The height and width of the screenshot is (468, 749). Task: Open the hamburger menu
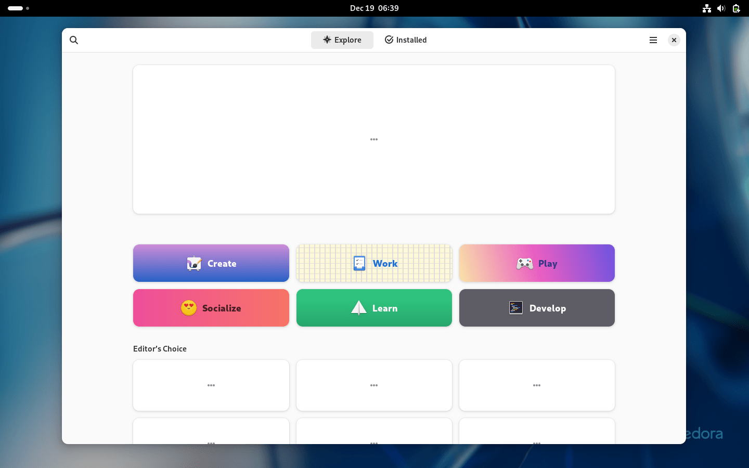pyautogui.click(x=653, y=40)
